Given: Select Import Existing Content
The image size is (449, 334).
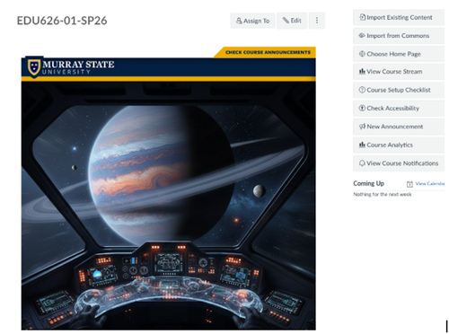Looking at the screenshot, I should point(399,17).
